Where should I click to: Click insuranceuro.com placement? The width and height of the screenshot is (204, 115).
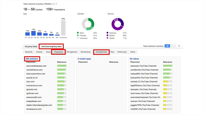(34, 85)
